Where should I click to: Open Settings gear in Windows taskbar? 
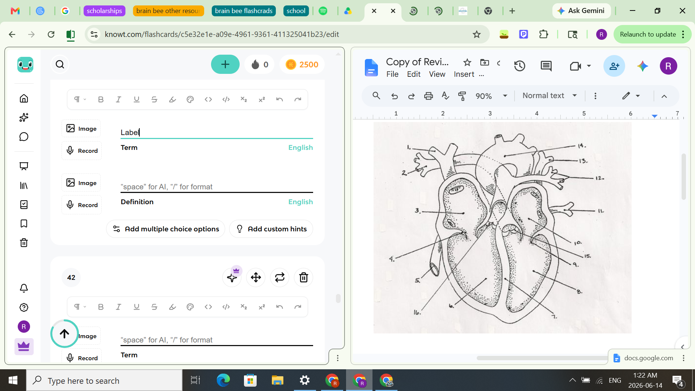point(305,381)
